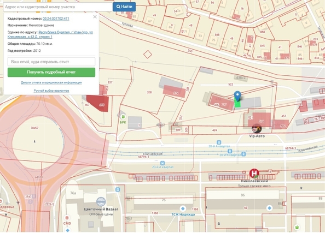Click the Тулаева street label
Viewport: 325px width, 233px height.
tap(127, 25)
